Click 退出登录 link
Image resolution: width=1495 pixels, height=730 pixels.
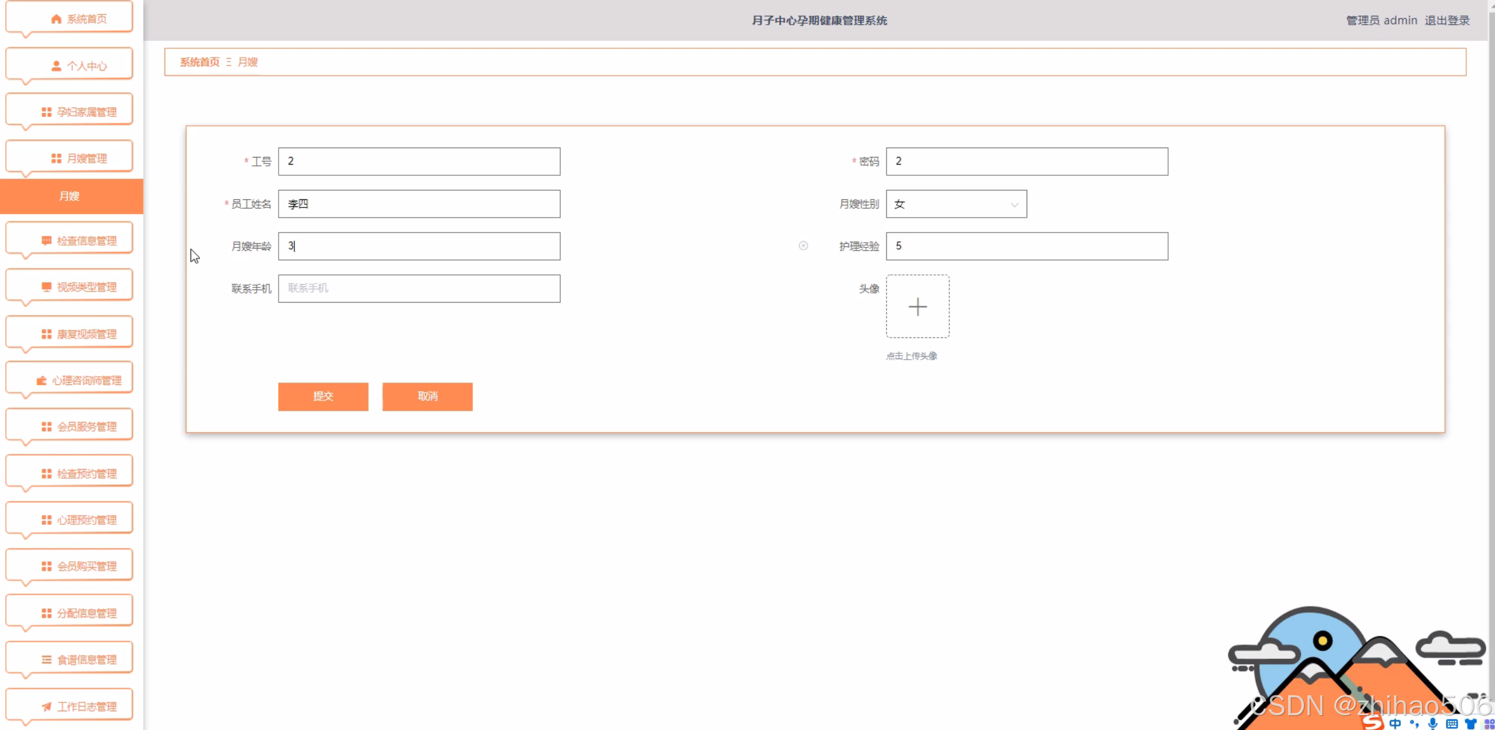pyautogui.click(x=1447, y=21)
